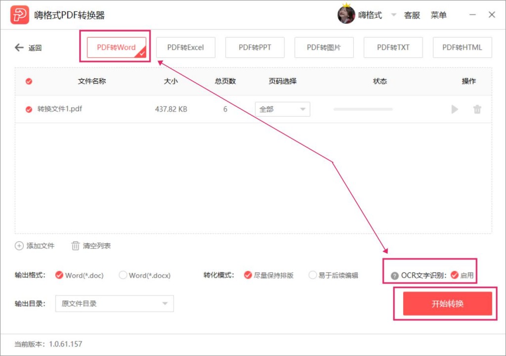Image resolution: width=506 pixels, height=356 pixels.
Task: Open the 全部 page selection dropdown
Action: pos(282,109)
